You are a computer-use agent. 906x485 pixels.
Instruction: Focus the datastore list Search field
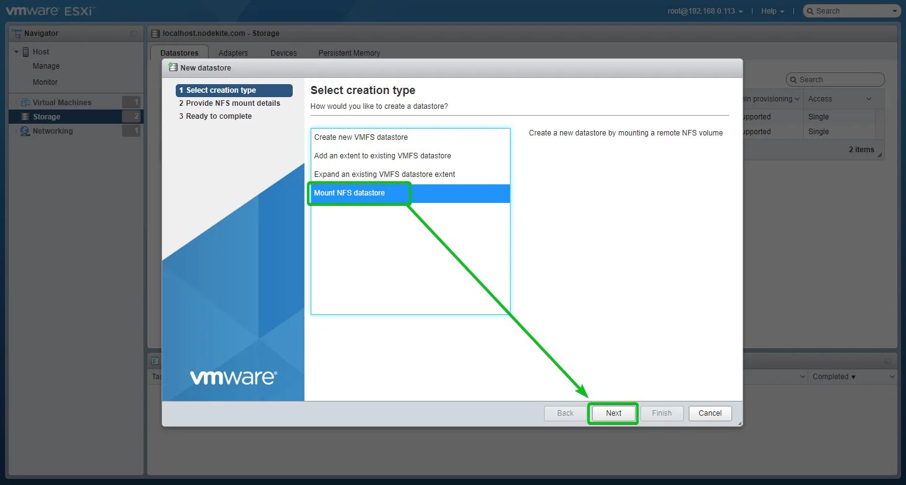click(835, 80)
